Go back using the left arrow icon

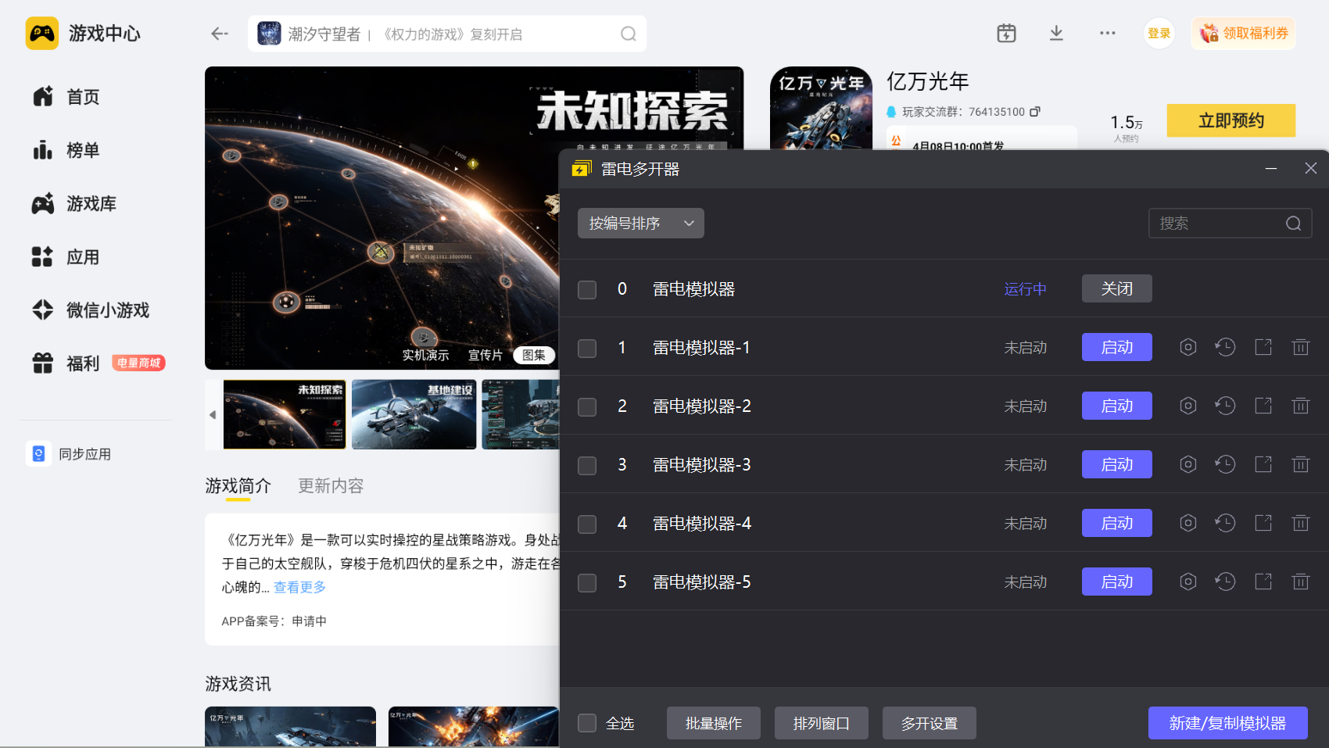point(220,34)
